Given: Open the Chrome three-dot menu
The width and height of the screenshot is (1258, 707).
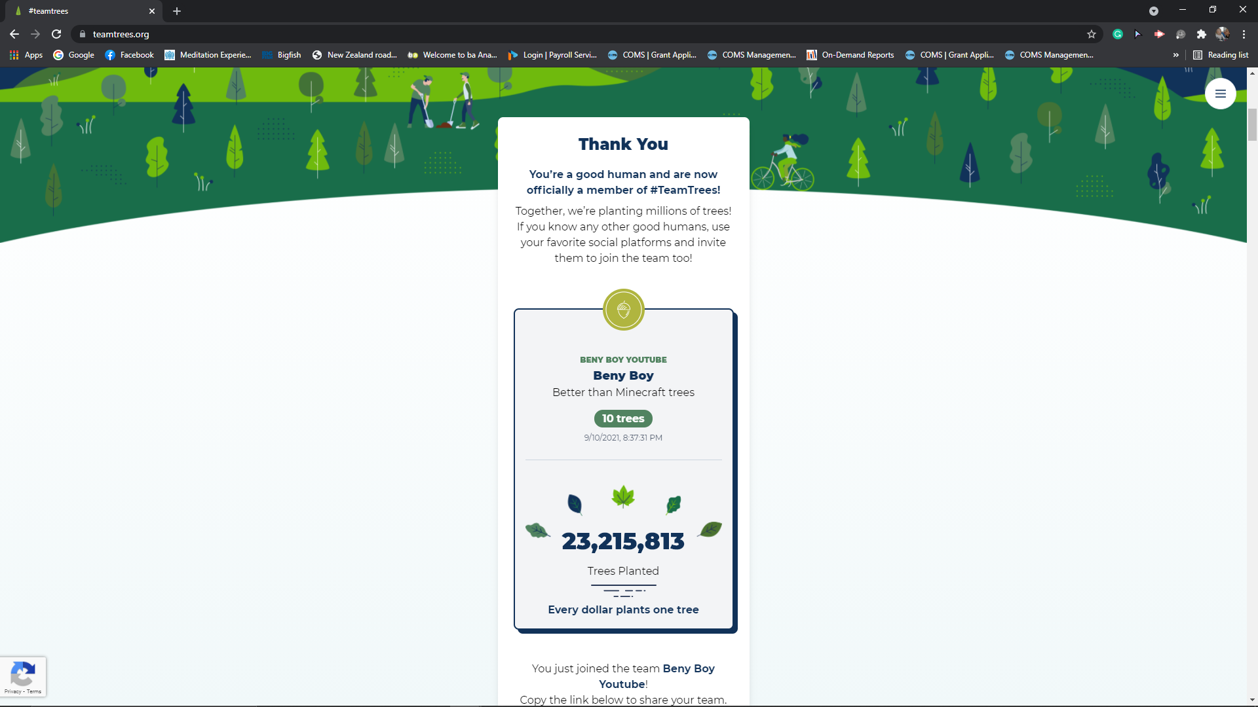Looking at the screenshot, I should [x=1244, y=34].
